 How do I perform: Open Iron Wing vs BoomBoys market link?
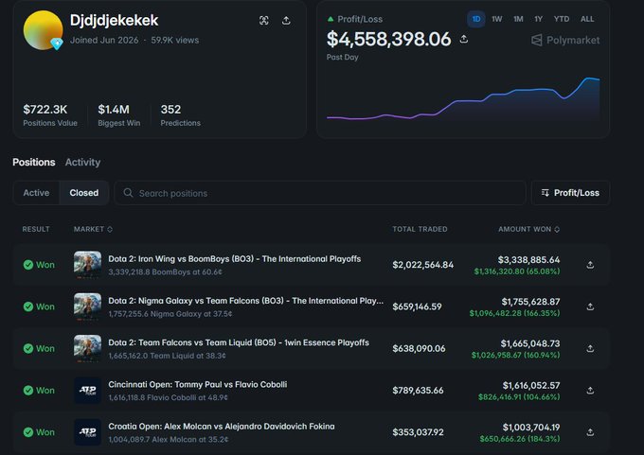click(x=235, y=259)
